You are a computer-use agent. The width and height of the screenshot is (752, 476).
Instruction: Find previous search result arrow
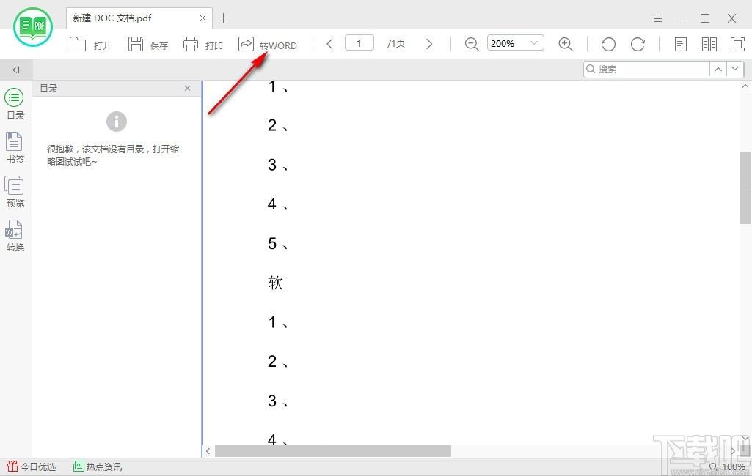(718, 69)
